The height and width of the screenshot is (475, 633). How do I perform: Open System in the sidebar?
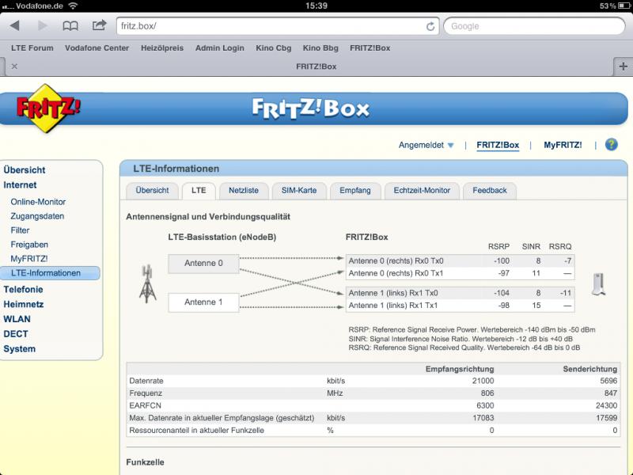pos(19,349)
